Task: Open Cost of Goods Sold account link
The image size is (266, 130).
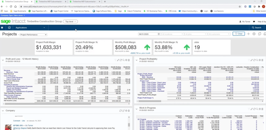Action: tap(13, 79)
